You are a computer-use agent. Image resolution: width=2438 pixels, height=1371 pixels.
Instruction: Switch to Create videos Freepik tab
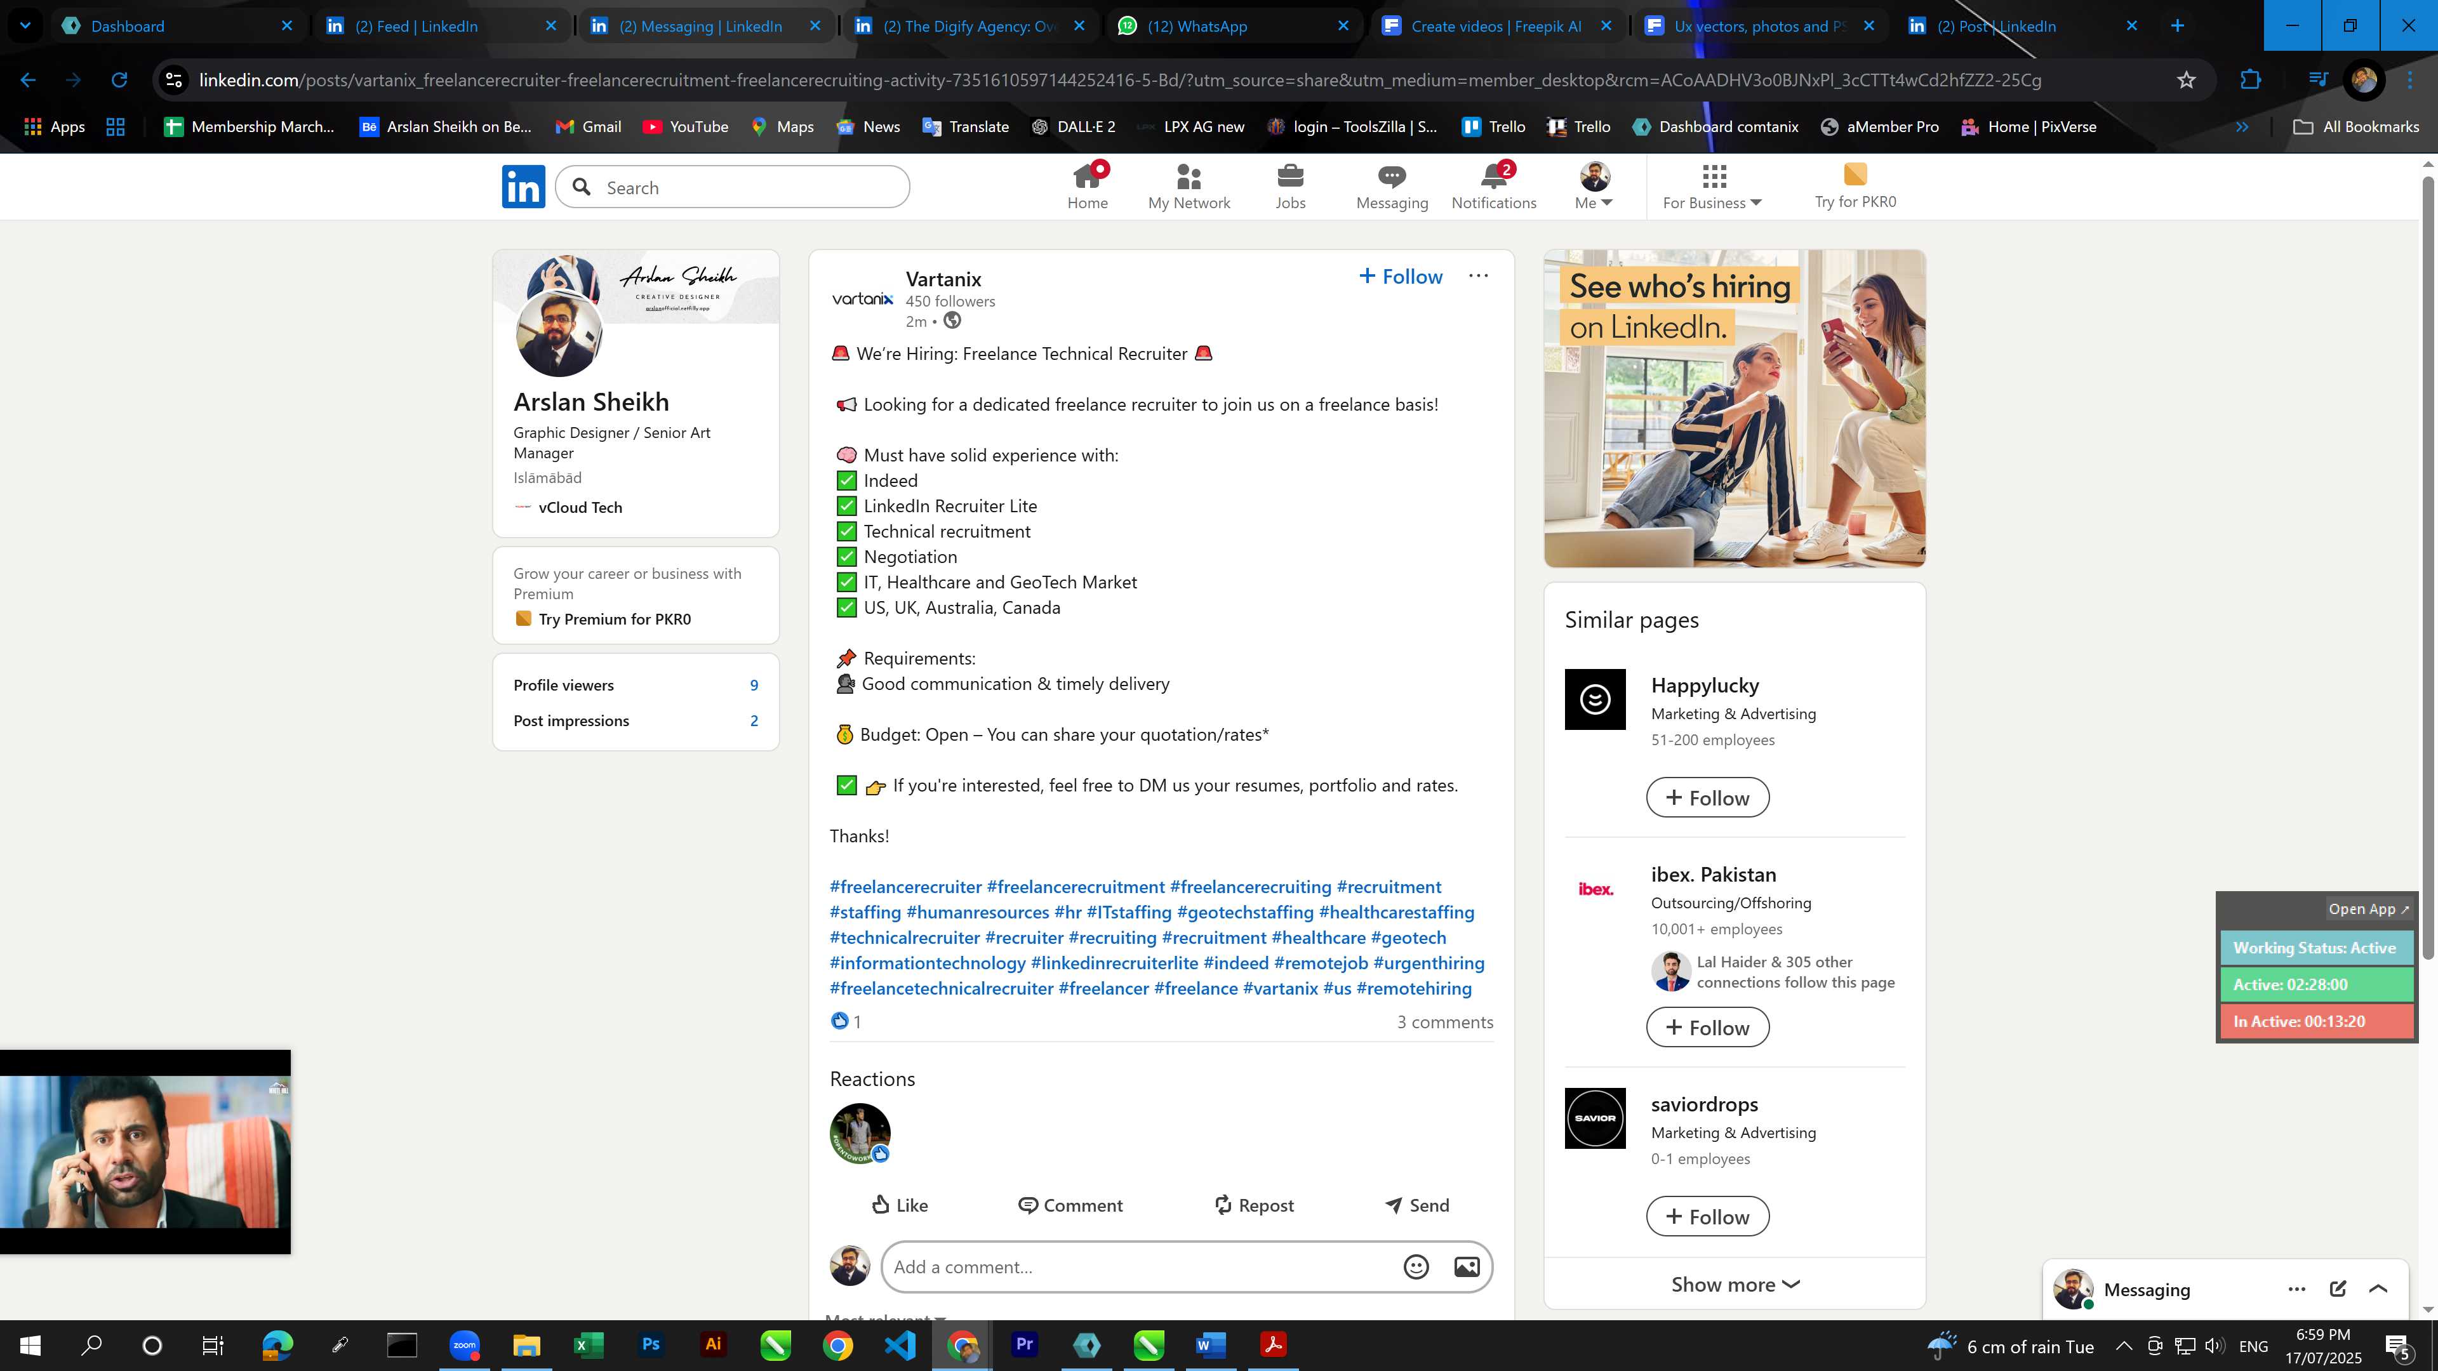tap(1497, 25)
